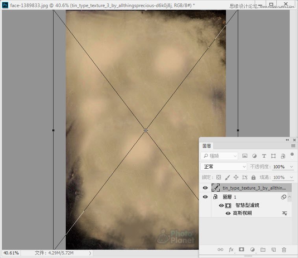Open Layers panel flyout menu
The image size is (298, 258).
(x=293, y=146)
